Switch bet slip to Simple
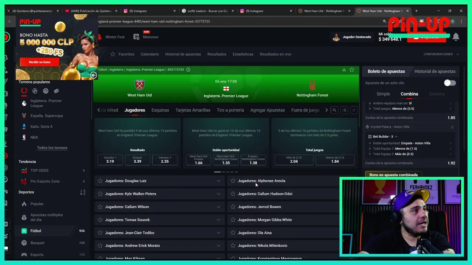The width and height of the screenshot is (472, 265). point(383,94)
